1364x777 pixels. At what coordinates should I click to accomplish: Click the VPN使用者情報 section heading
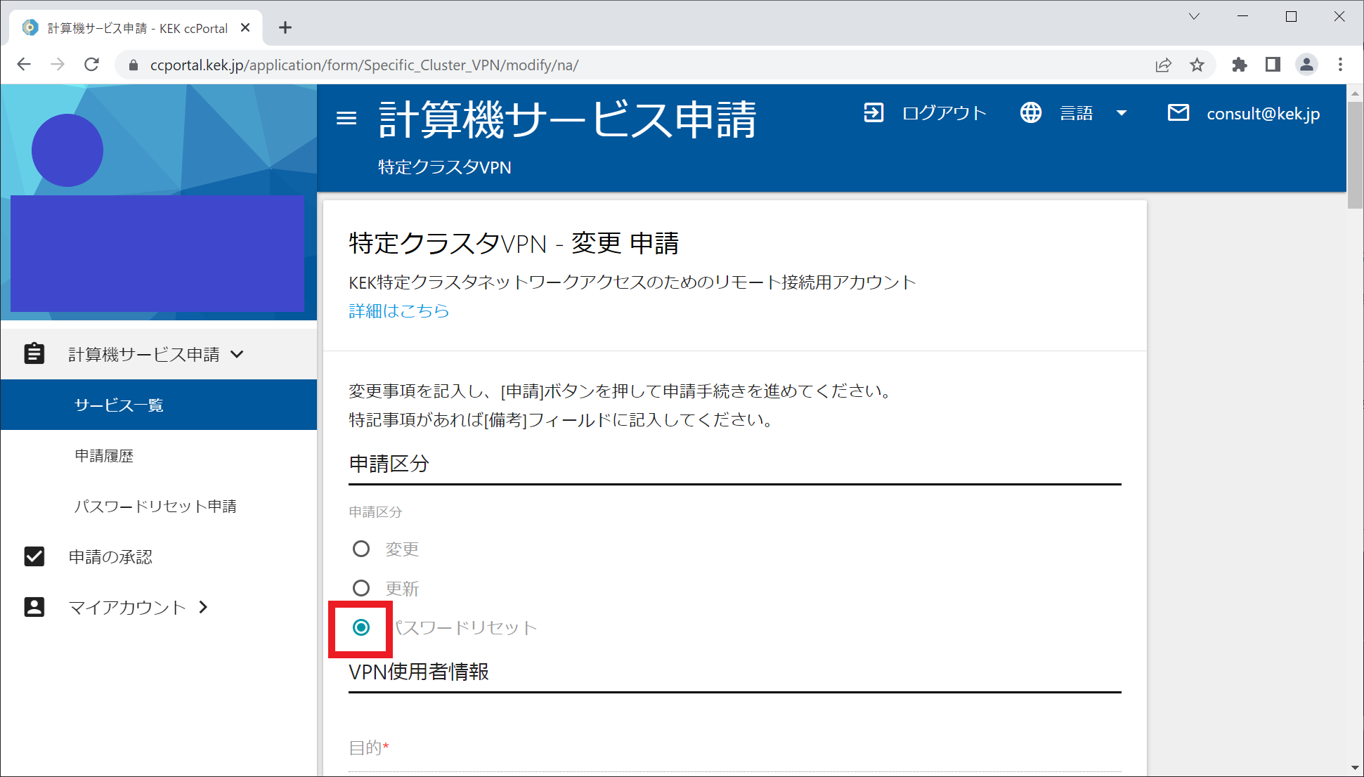[419, 672]
